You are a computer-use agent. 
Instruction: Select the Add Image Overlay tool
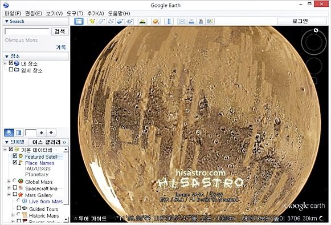pyautogui.click(x=120, y=21)
